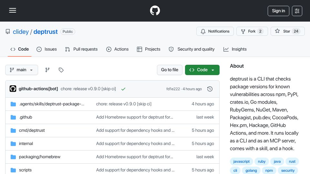The height and width of the screenshot is (174, 310).
Task: Select the cli topic tag
Action: point(235,170)
